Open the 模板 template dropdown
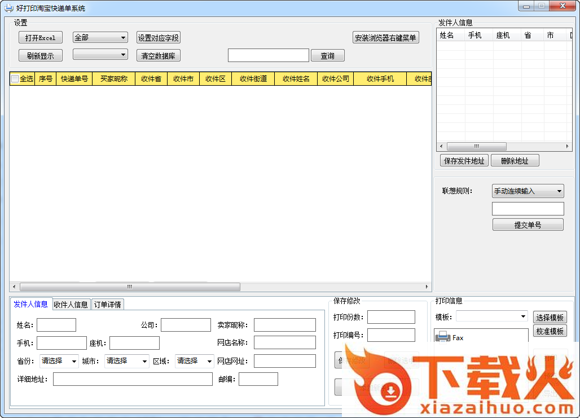The width and height of the screenshot is (580, 418). point(491,316)
